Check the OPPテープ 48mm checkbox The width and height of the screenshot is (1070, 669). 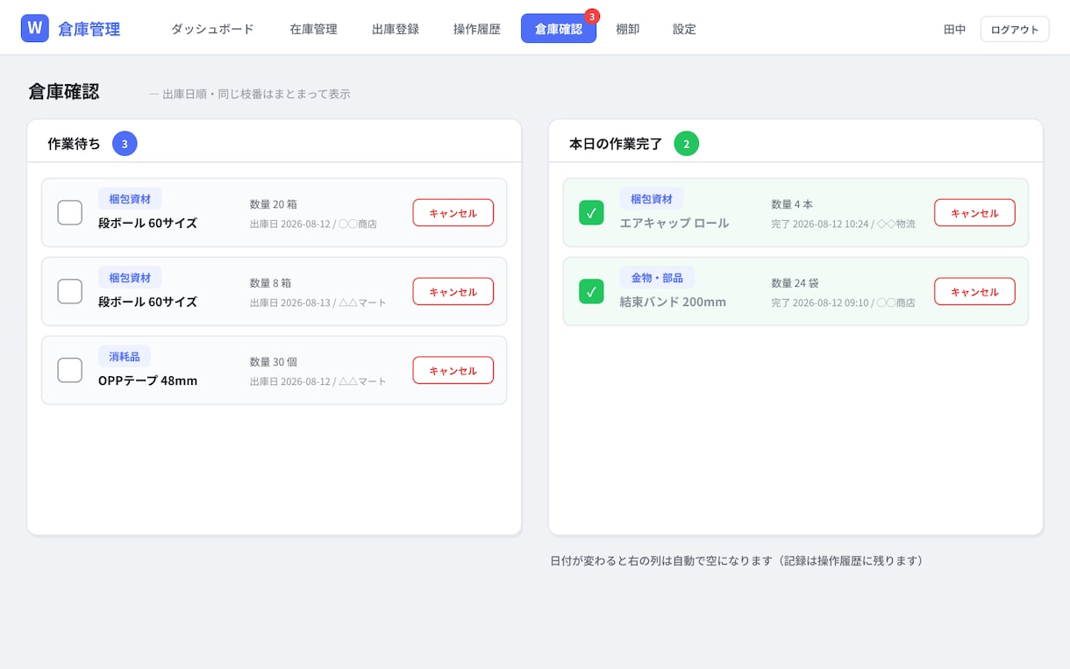point(70,370)
